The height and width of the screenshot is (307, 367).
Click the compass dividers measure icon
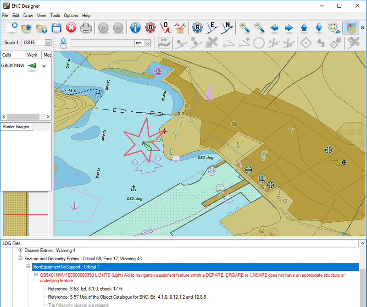tap(63, 43)
